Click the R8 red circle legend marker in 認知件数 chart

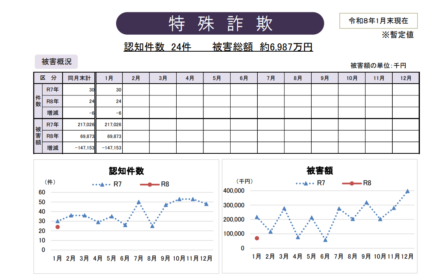pyautogui.click(x=150, y=185)
